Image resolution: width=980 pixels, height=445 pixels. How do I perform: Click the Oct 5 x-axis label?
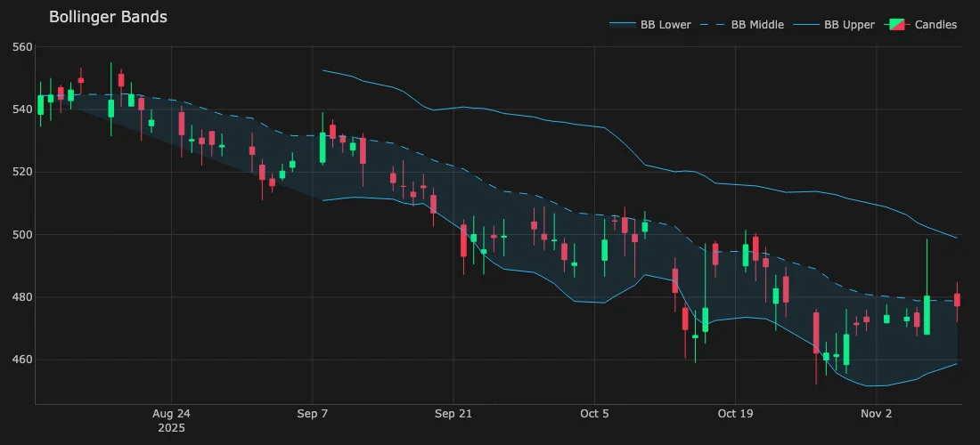(x=594, y=414)
